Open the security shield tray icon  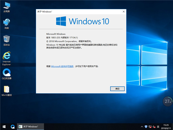pos(146,127)
